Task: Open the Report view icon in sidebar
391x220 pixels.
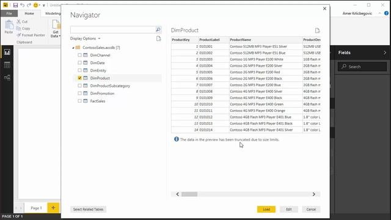Action: click(x=7, y=52)
